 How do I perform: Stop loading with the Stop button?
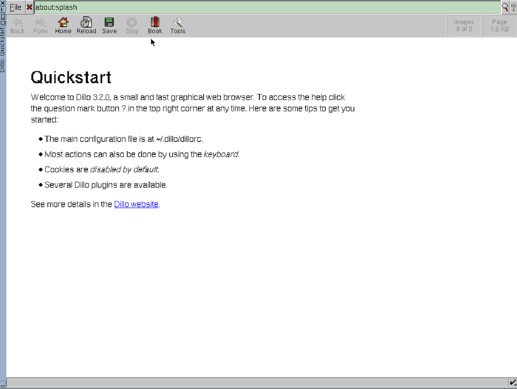[132, 26]
